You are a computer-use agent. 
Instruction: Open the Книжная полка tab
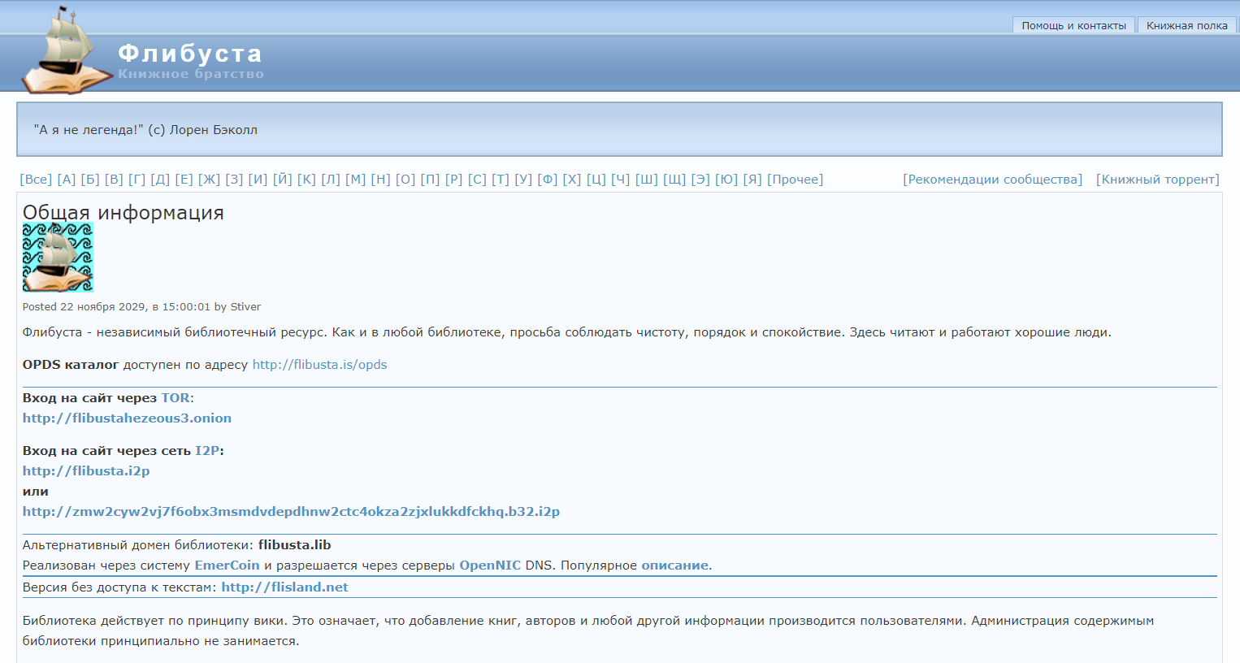(1186, 25)
